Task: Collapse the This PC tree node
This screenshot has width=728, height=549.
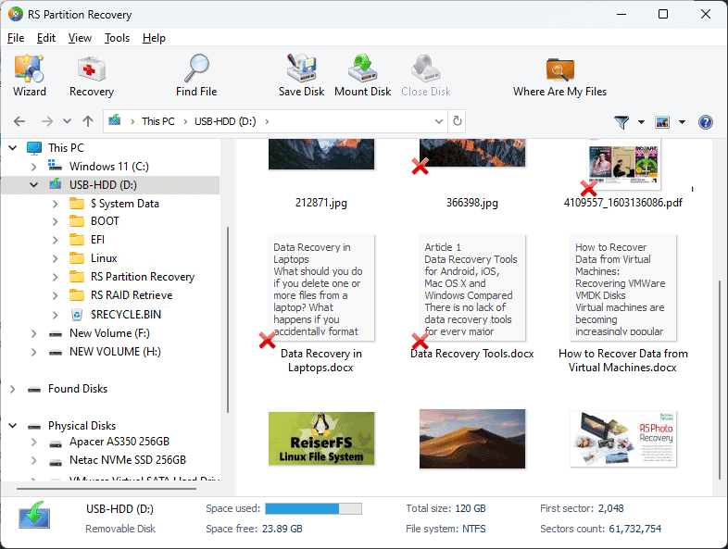Action: 13,148
